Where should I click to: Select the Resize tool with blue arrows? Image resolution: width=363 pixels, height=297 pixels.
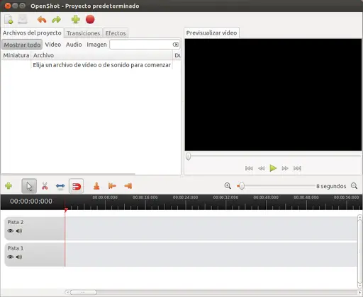[60, 186]
